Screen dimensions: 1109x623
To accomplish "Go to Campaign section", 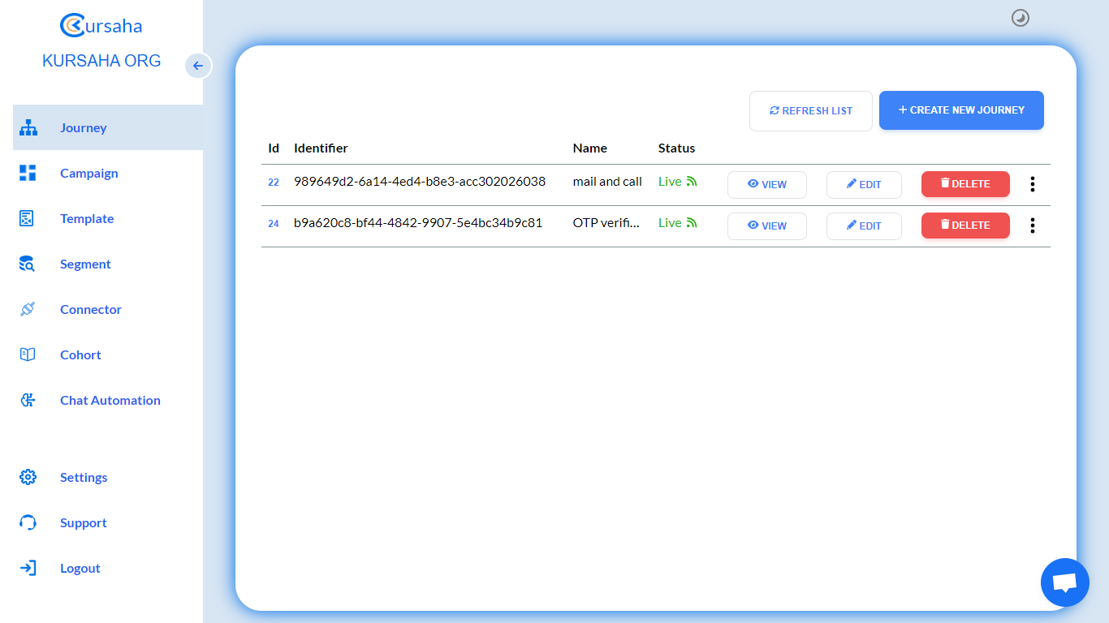I will (108, 173).
